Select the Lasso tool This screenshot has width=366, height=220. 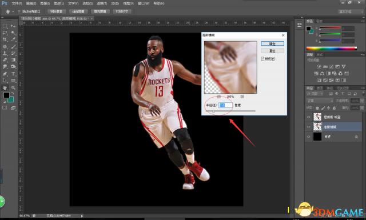coord(5,33)
